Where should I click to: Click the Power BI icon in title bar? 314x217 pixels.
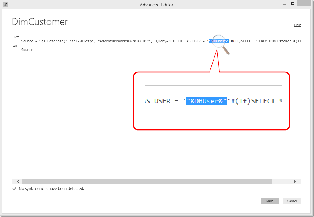[x=5, y=4]
